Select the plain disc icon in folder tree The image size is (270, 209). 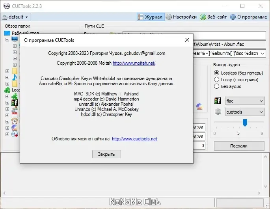tap(15, 128)
